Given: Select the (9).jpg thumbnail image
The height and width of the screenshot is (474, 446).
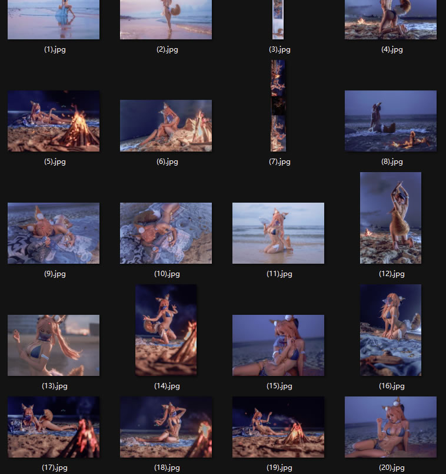Looking at the screenshot, I should coord(54,233).
